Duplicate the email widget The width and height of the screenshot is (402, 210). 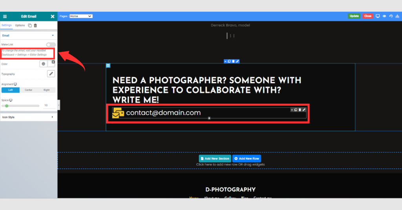click(x=296, y=110)
